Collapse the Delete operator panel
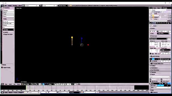Viewport: 172px width, 96px height. 4,65
